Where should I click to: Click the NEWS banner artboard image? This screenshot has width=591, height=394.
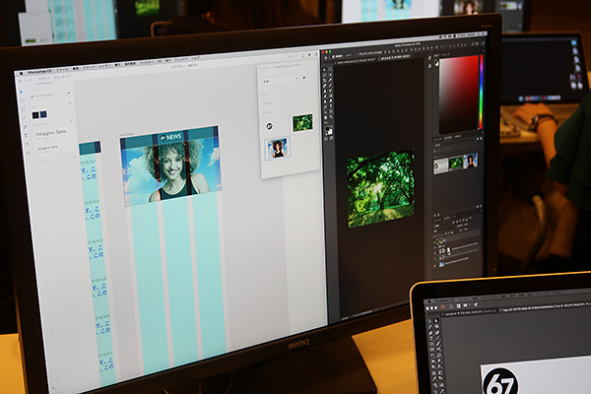click(169, 164)
